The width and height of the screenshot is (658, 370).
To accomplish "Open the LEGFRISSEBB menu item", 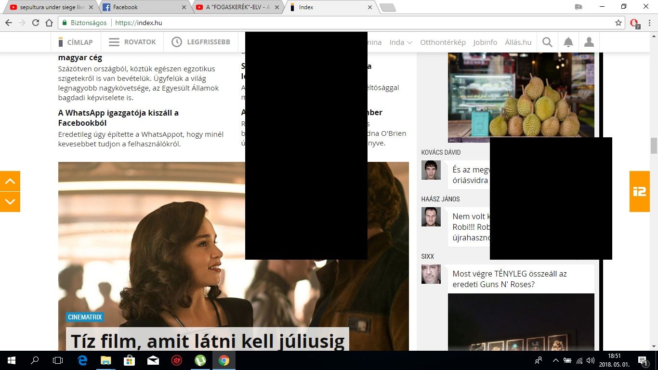I will point(201,42).
